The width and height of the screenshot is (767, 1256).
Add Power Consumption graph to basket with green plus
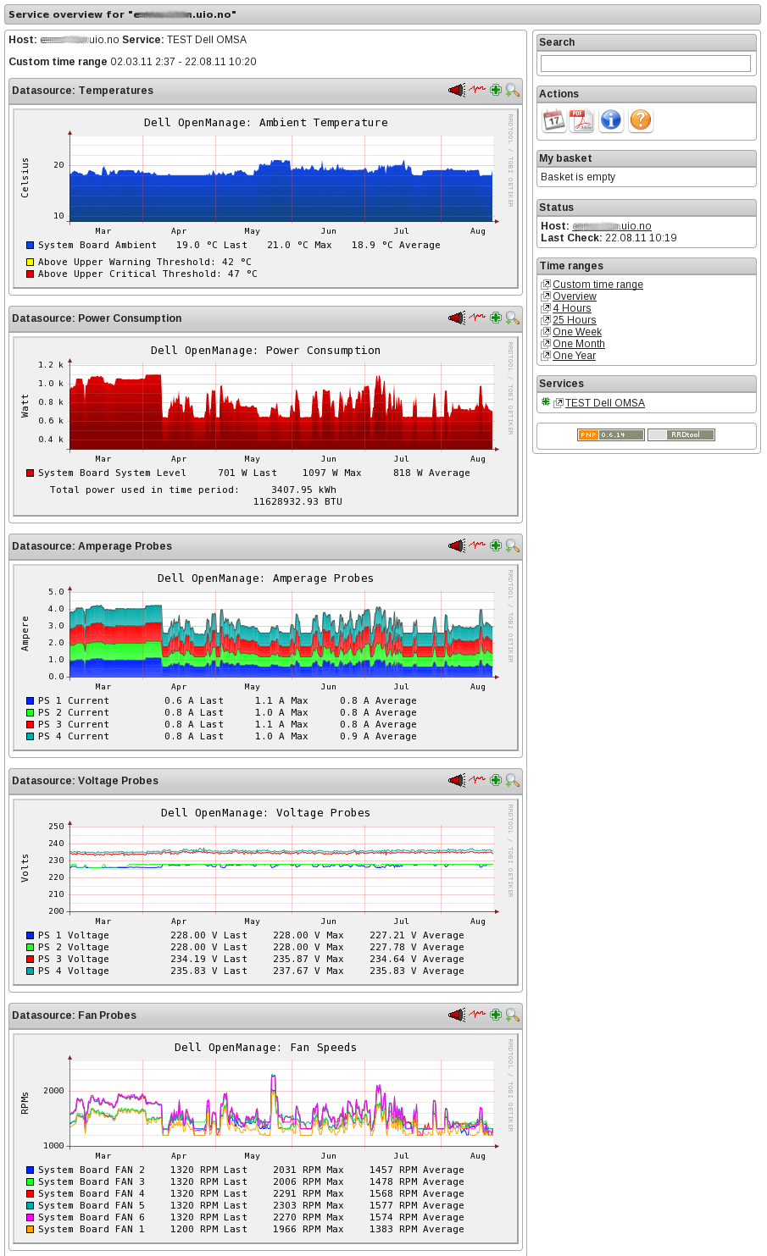click(x=496, y=318)
